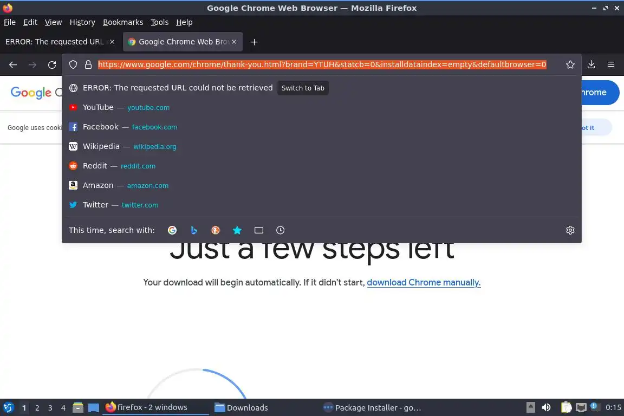Search bookmarks using the blue star icon
Image resolution: width=624 pixels, height=416 pixels.
(237, 230)
